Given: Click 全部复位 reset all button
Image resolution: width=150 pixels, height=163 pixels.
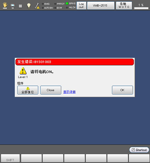Looking at the screenshot, I should tap(28, 90).
